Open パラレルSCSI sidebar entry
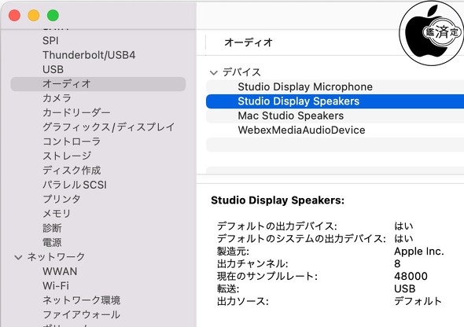The width and height of the screenshot is (464, 327). click(x=75, y=185)
